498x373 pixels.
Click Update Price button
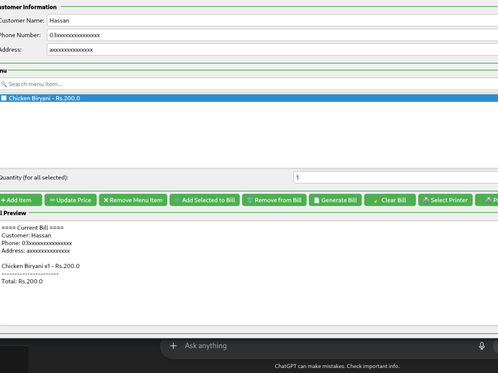point(71,200)
